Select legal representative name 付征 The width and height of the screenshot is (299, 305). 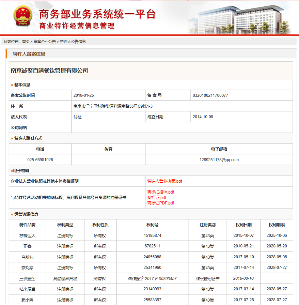tap(77, 117)
